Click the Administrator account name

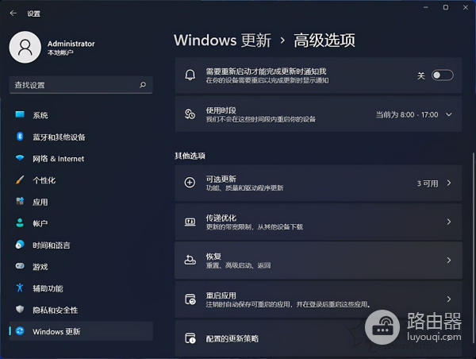point(71,44)
